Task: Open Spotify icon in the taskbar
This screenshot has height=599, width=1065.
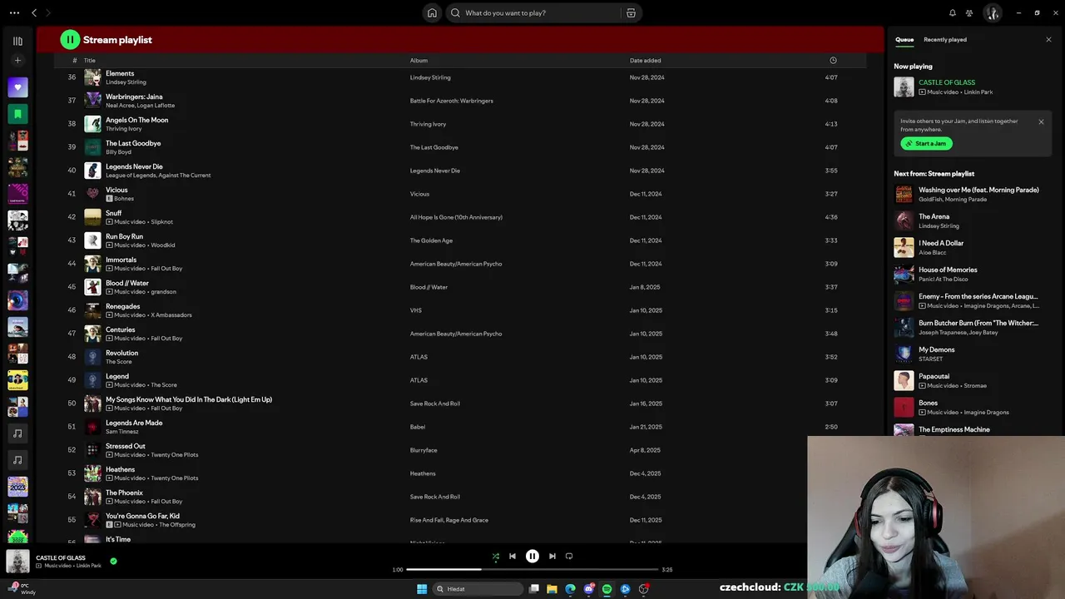Action: click(607, 589)
